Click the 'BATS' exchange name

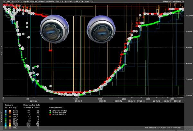click(16, 111)
